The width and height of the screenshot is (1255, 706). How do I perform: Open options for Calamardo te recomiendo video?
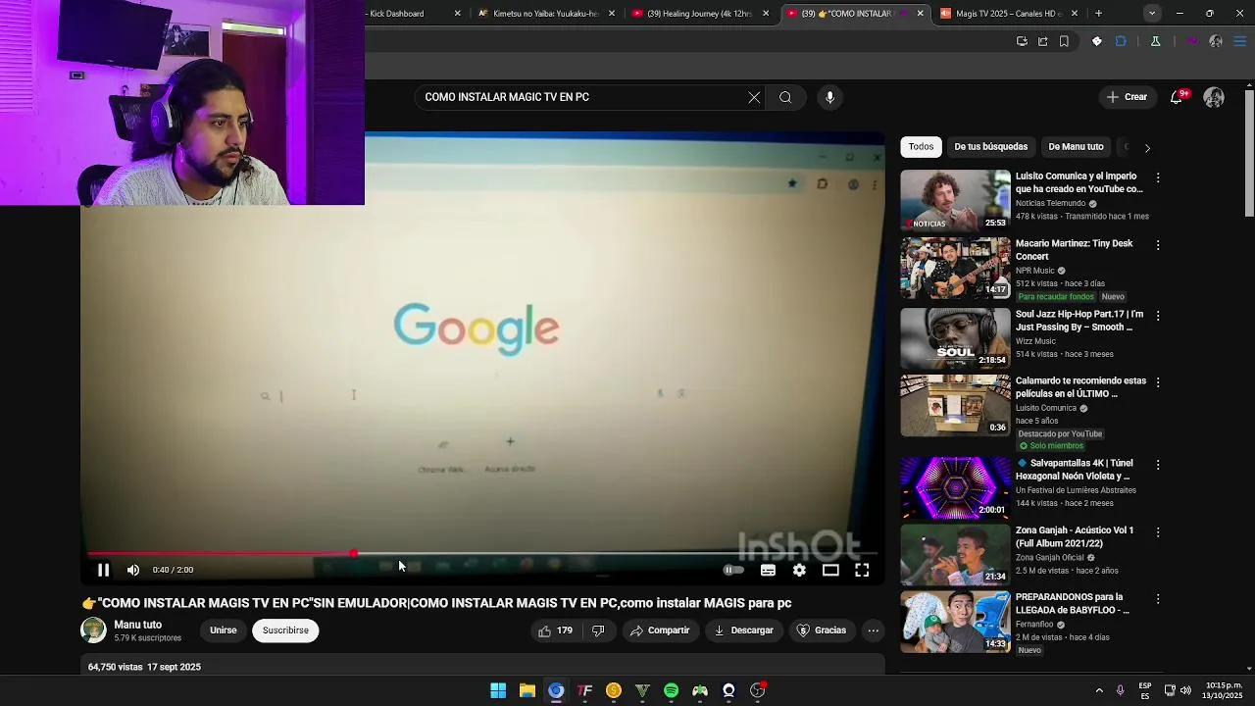point(1158,382)
